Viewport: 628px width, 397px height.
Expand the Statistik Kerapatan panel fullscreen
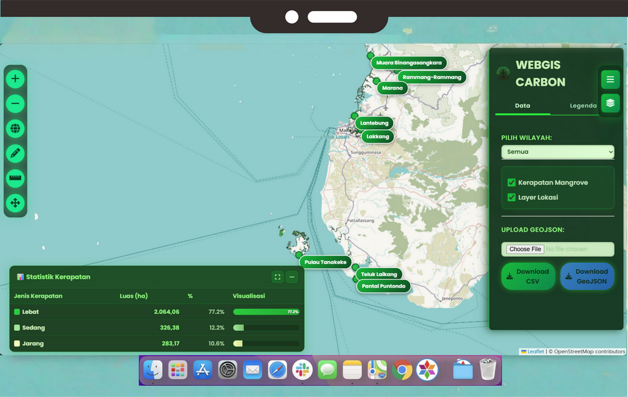[x=278, y=277]
